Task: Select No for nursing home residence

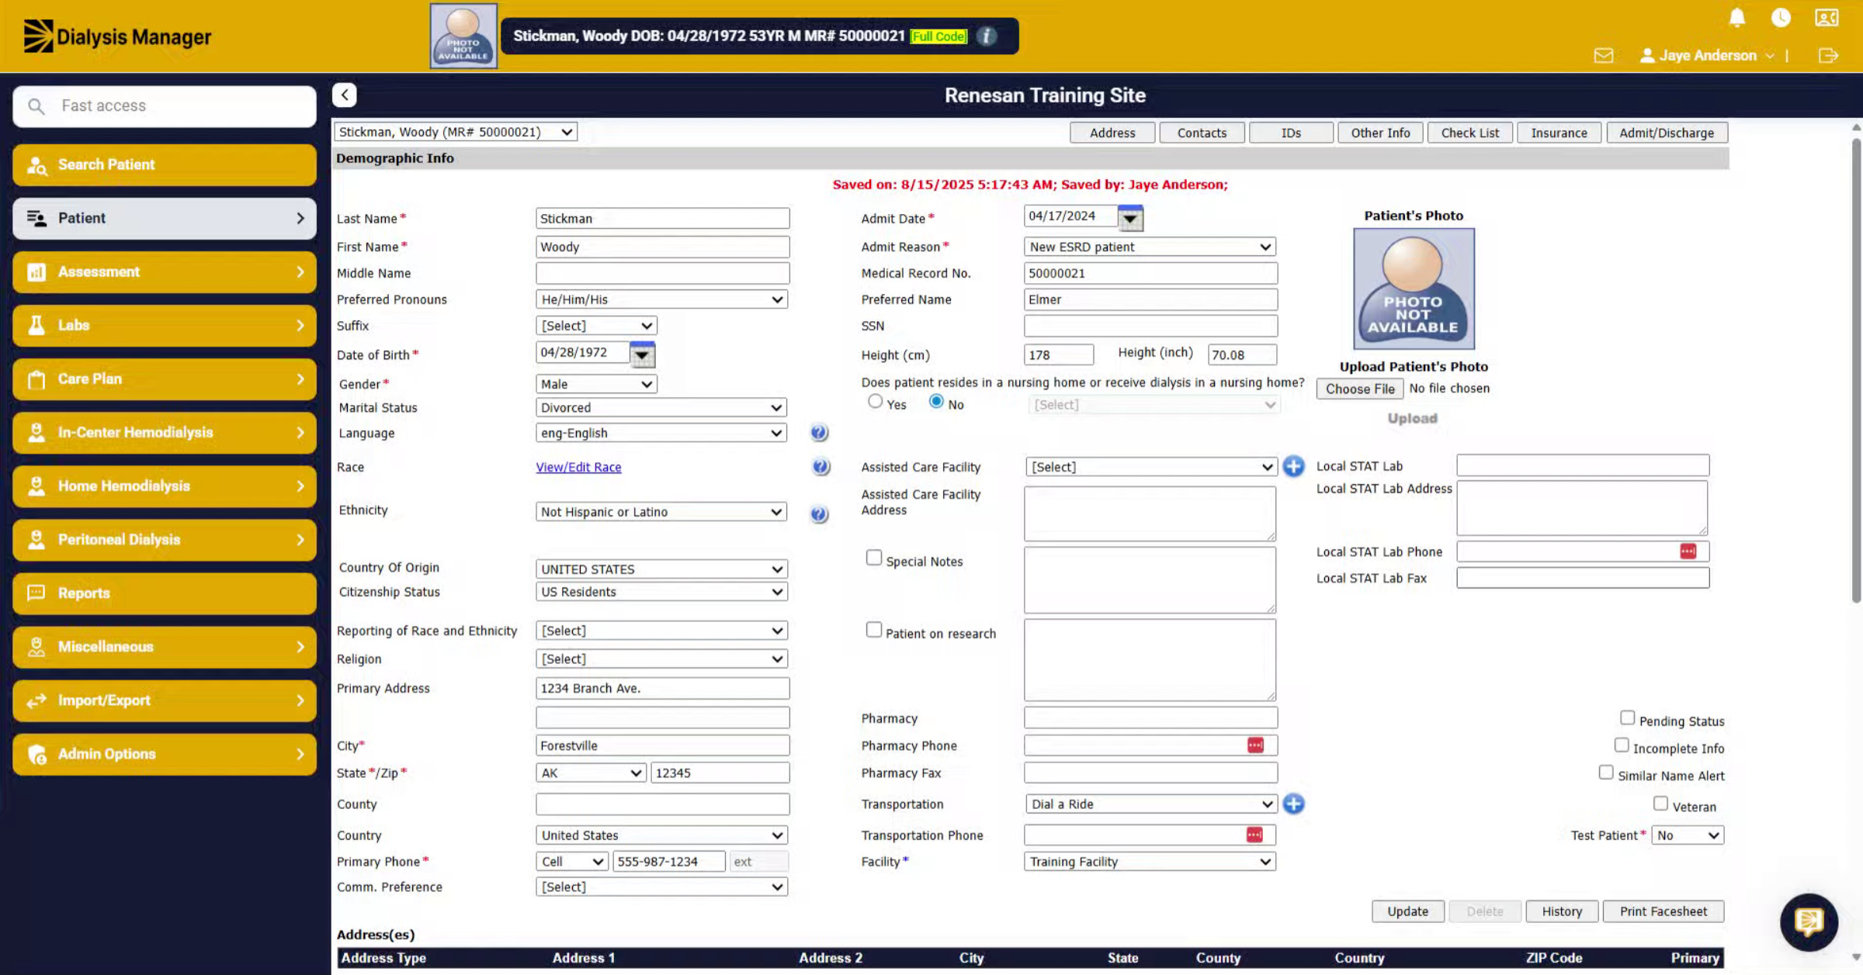Action: pyautogui.click(x=936, y=402)
